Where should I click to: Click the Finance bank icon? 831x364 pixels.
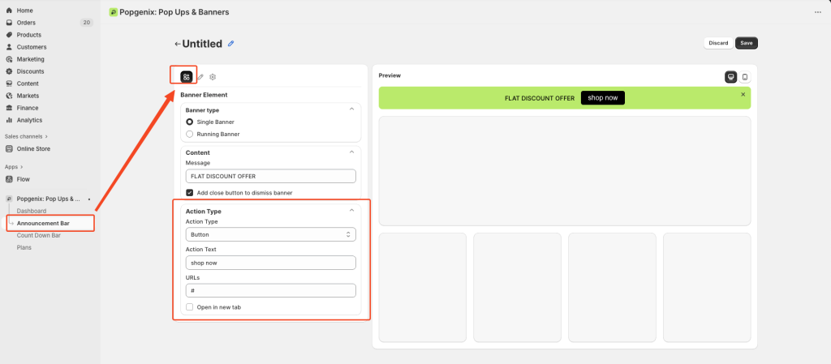pos(9,108)
